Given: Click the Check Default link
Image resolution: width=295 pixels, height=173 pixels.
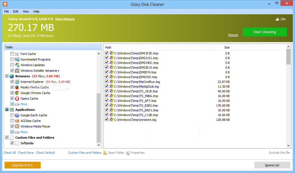Looking at the screenshot, I should (45, 153).
